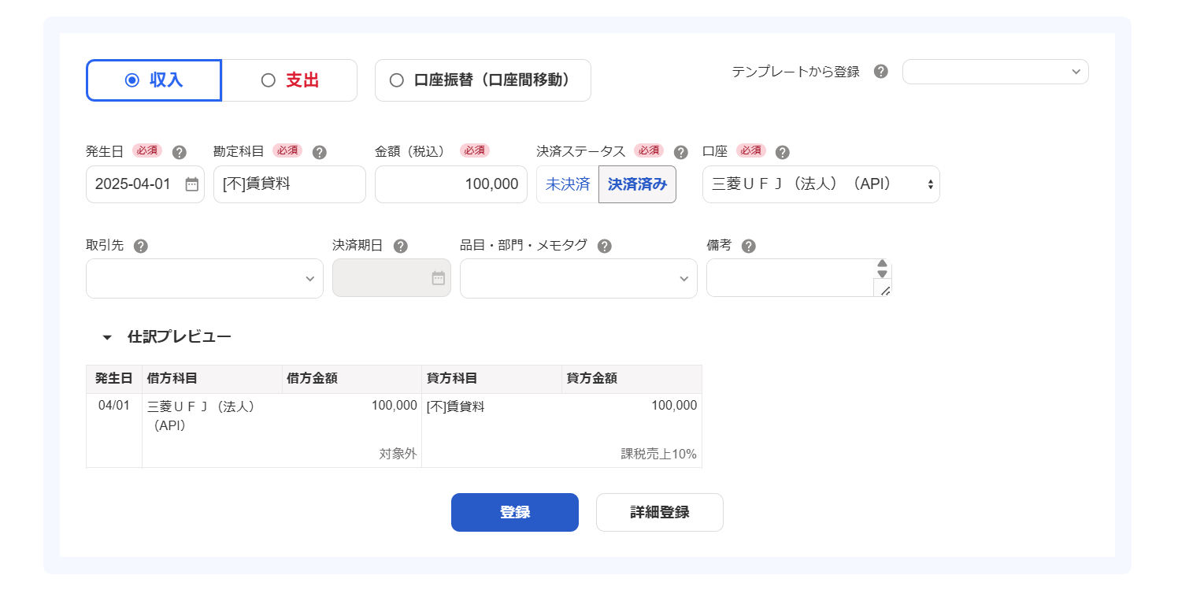Click 課税売上10% tax label in preview
The height and width of the screenshot is (590, 1178).
click(659, 455)
